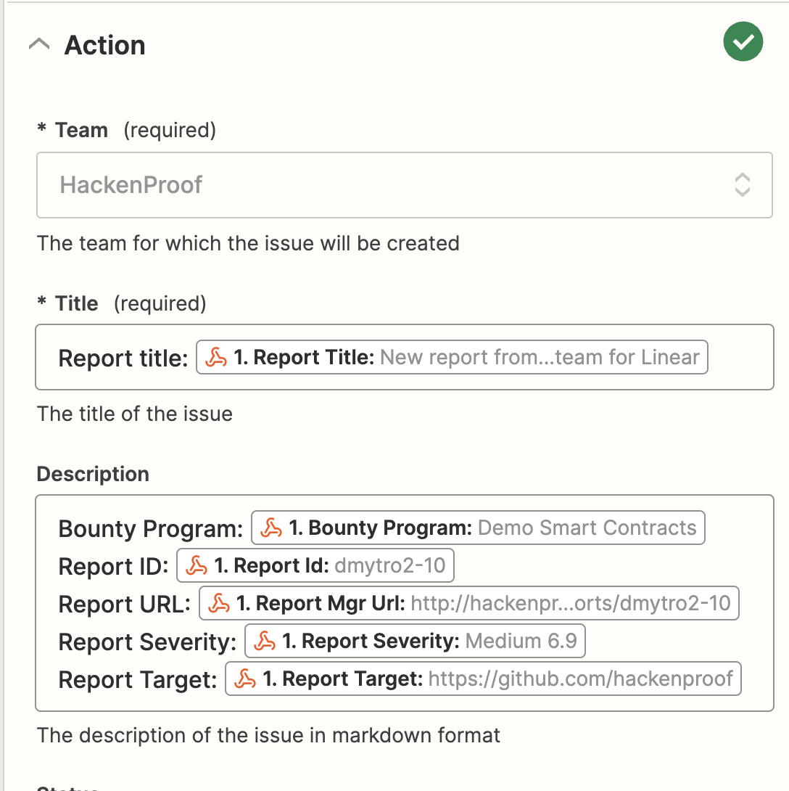Collapse the Action section chevron
The width and height of the screenshot is (789, 791).
click(x=39, y=45)
